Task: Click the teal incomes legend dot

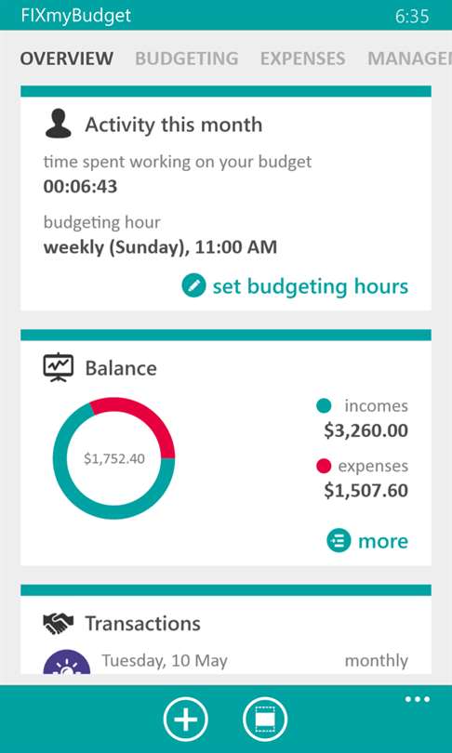Action: coord(325,406)
